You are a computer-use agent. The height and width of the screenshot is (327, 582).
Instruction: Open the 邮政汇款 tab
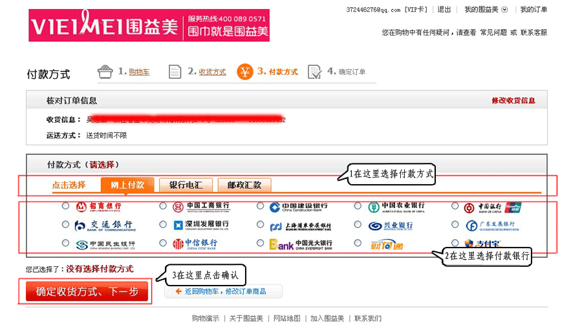[x=244, y=185]
